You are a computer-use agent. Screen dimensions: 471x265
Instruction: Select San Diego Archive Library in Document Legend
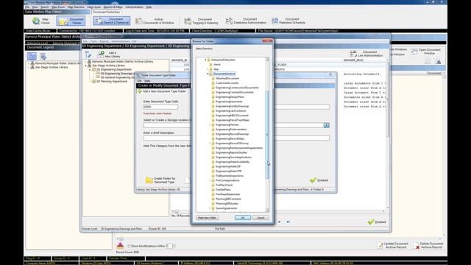click(x=52, y=67)
